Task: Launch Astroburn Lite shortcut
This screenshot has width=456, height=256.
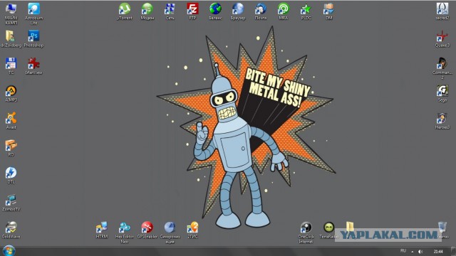Action: (33, 9)
